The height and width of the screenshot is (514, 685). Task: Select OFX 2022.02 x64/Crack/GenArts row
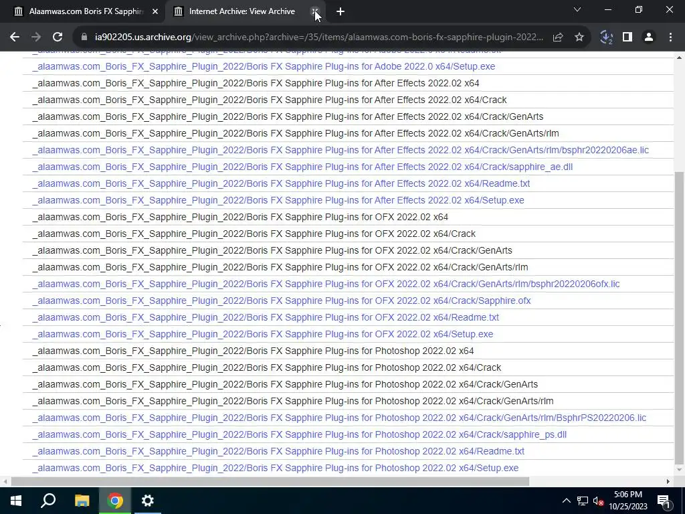(348, 250)
